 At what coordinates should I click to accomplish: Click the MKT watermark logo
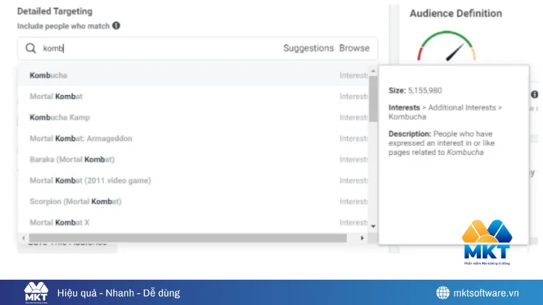click(486, 242)
